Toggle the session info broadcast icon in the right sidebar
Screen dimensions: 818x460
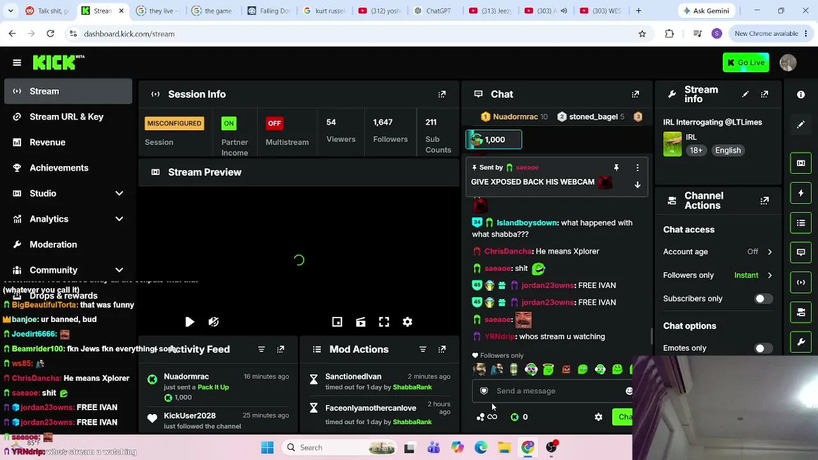[x=801, y=282]
